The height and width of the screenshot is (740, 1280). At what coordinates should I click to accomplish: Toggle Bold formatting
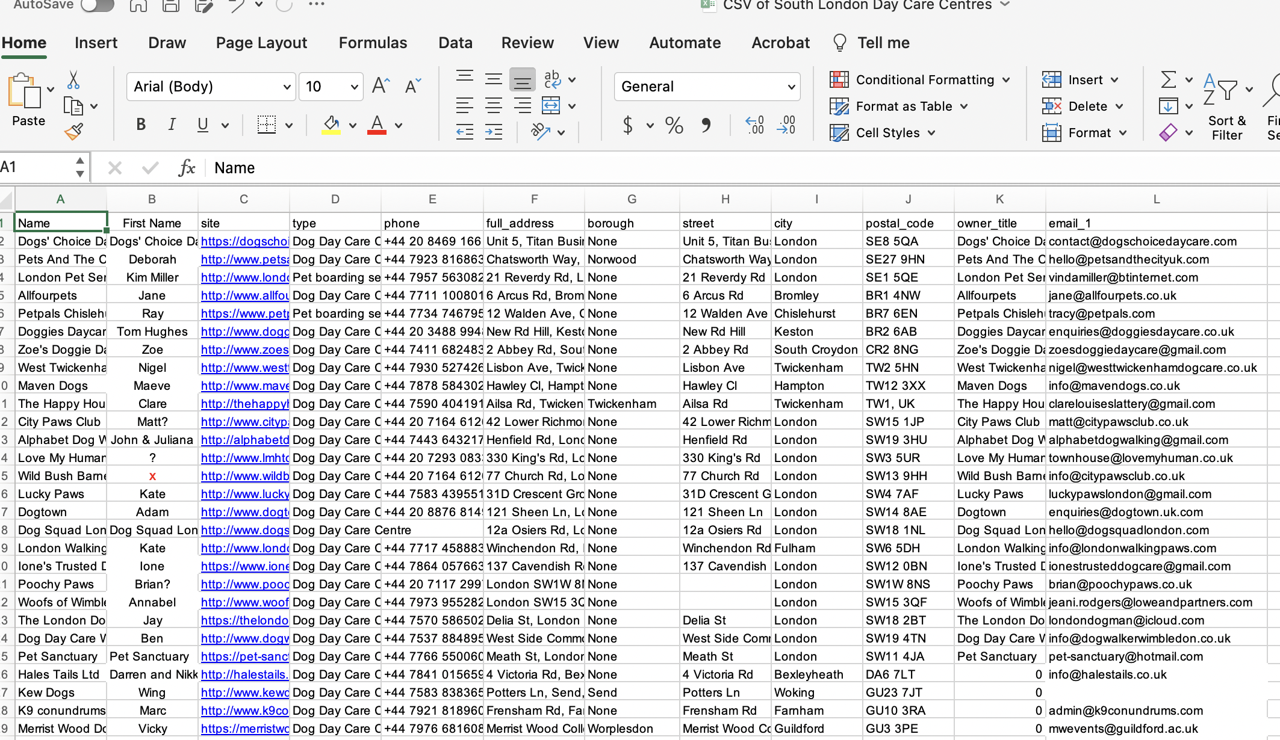coord(141,125)
